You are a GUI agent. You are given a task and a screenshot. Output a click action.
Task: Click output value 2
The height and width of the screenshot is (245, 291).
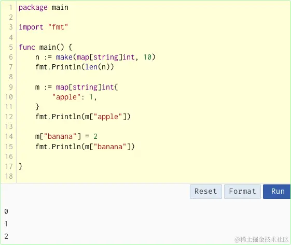coord(6,236)
